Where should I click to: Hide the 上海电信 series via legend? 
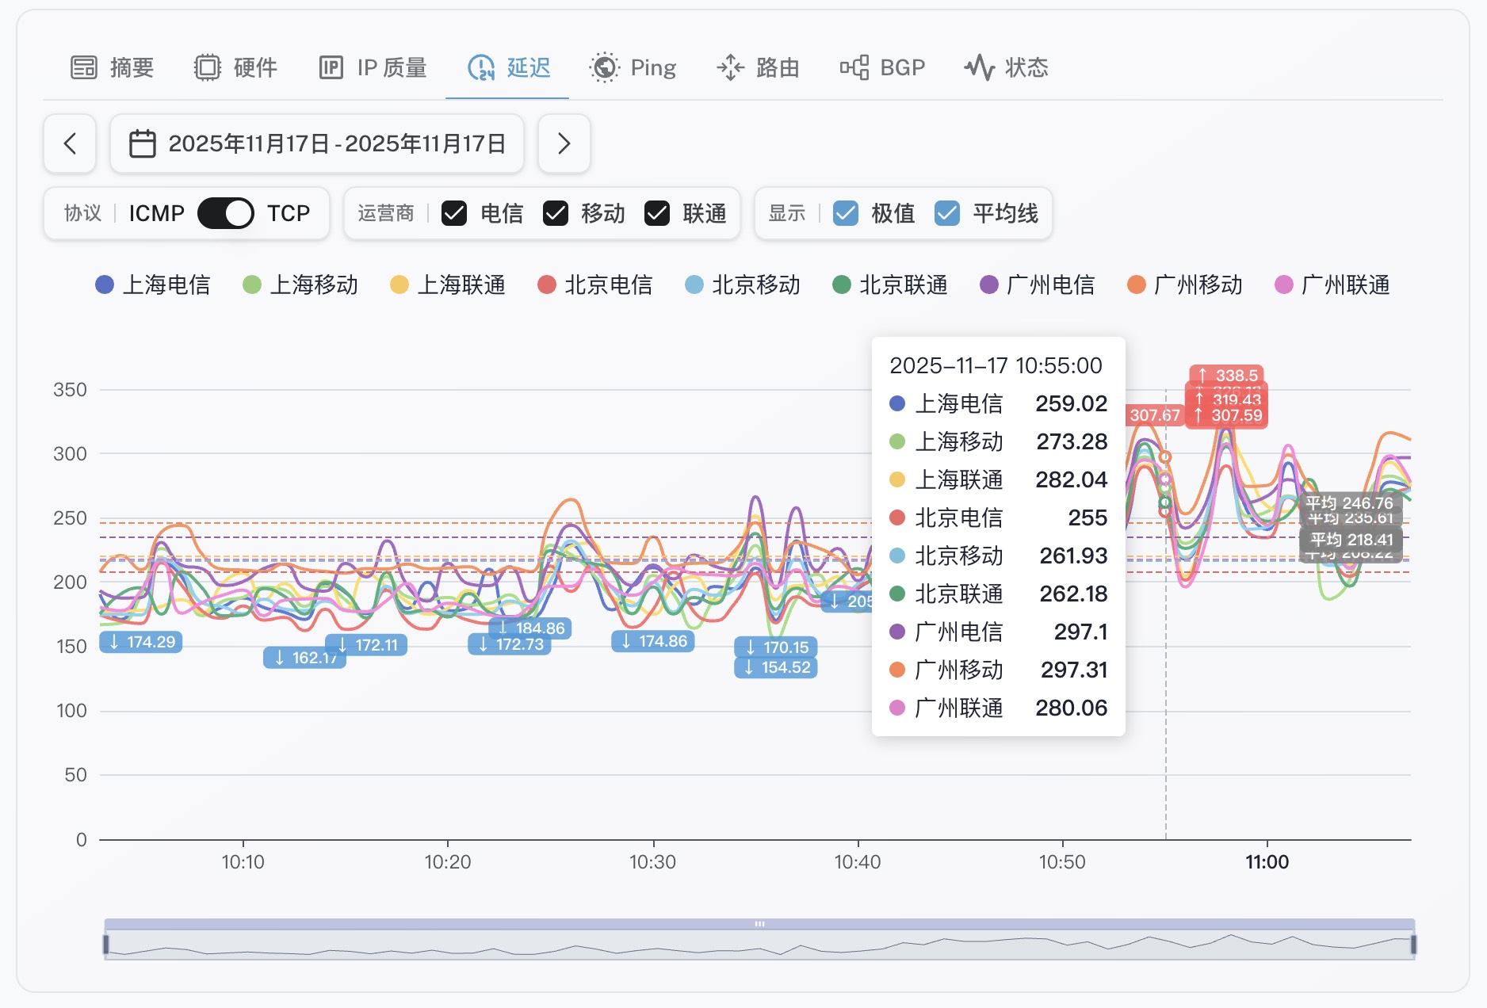coord(153,284)
